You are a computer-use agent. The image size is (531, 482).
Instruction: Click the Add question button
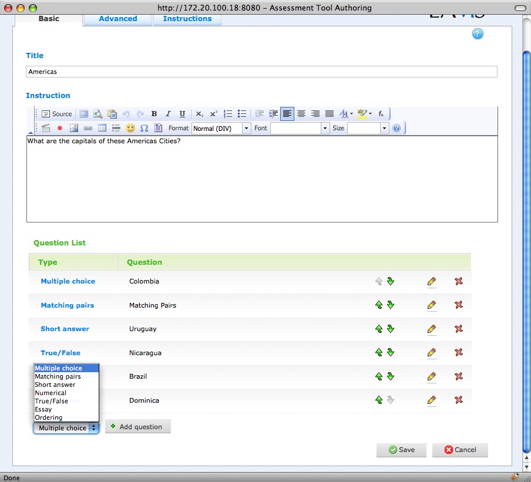pos(138,426)
